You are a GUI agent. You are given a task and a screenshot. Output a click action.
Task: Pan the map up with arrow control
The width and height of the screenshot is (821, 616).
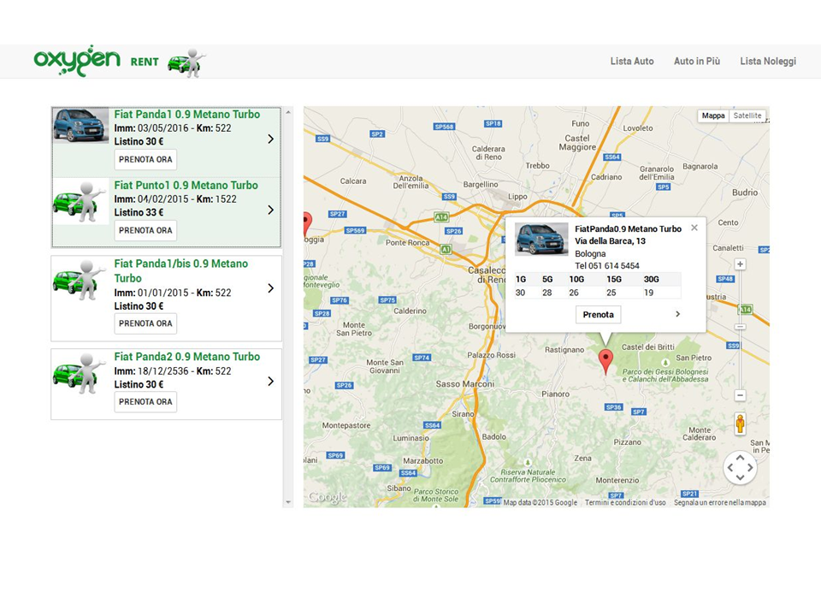coord(740,458)
